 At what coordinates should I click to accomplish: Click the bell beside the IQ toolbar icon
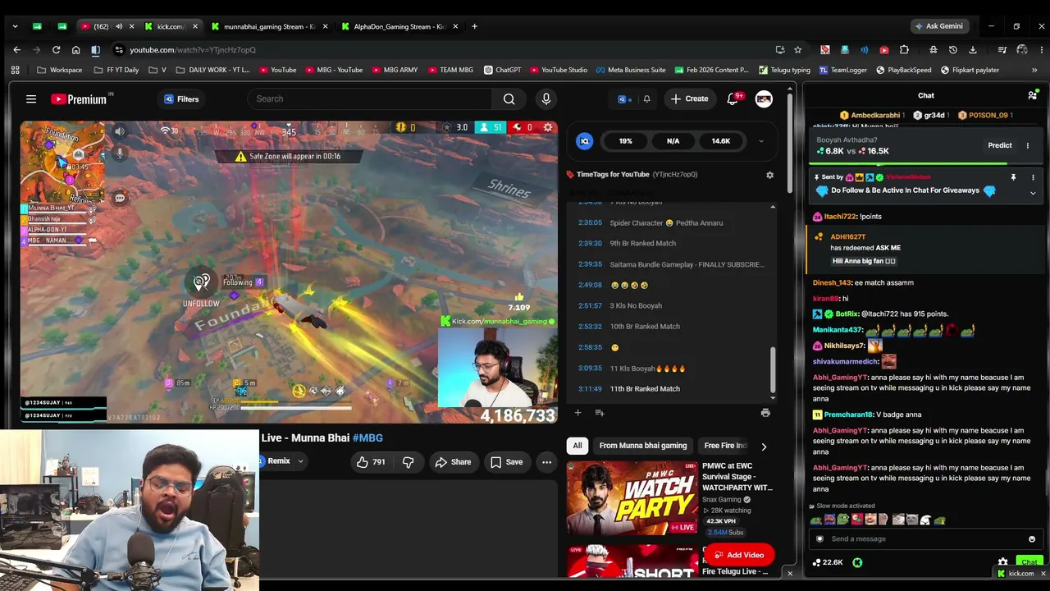[646, 99]
